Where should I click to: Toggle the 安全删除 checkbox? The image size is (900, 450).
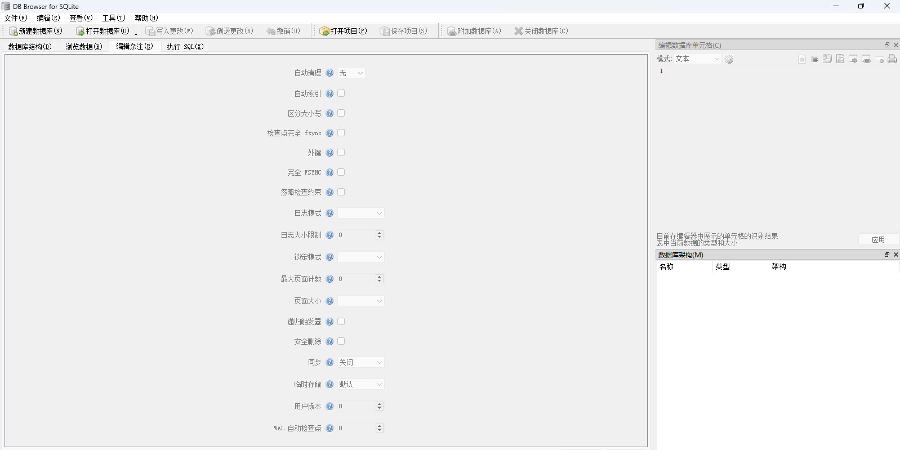[x=341, y=341]
